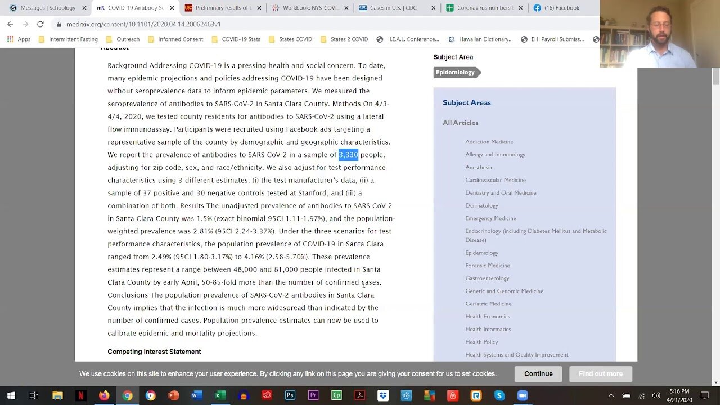Viewport: 720px width, 405px height.
Task: Open Outreach bookmark folder
Action: click(x=122, y=39)
